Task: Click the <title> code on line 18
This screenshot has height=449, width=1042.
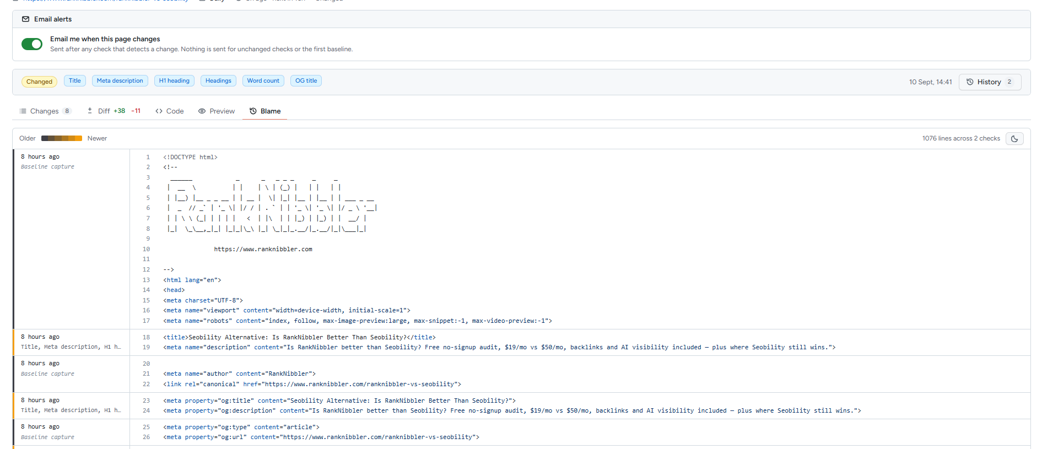Action: (299, 337)
